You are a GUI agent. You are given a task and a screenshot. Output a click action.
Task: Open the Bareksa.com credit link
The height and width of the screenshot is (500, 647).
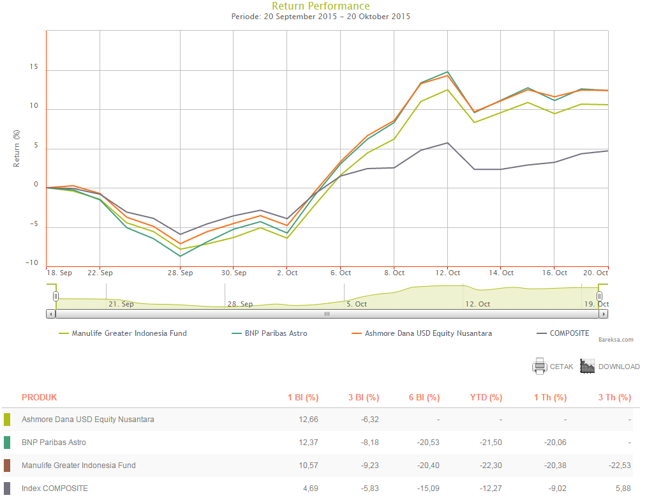(616, 340)
